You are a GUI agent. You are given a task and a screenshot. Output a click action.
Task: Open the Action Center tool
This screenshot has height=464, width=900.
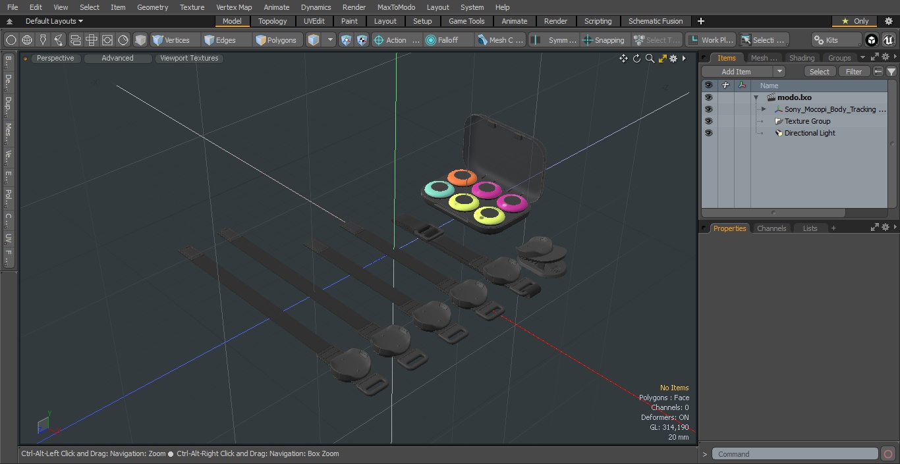397,40
